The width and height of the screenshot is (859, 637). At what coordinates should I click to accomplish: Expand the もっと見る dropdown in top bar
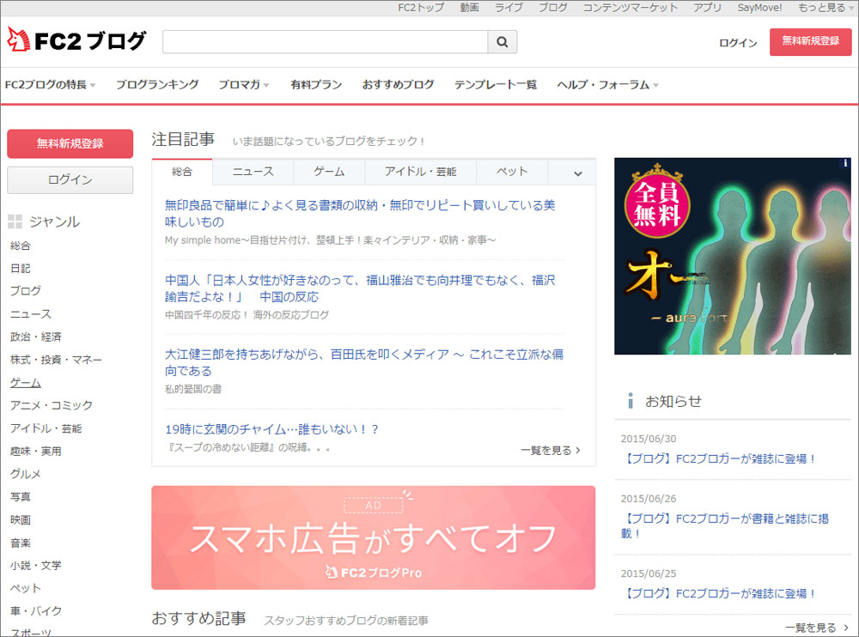(x=825, y=8)
